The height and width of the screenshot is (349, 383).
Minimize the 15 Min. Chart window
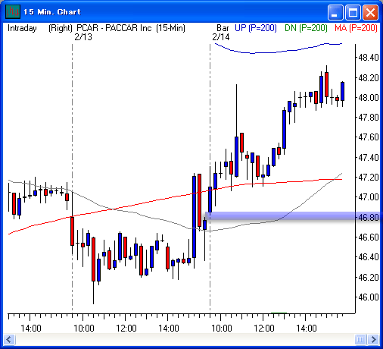point(335,12)
